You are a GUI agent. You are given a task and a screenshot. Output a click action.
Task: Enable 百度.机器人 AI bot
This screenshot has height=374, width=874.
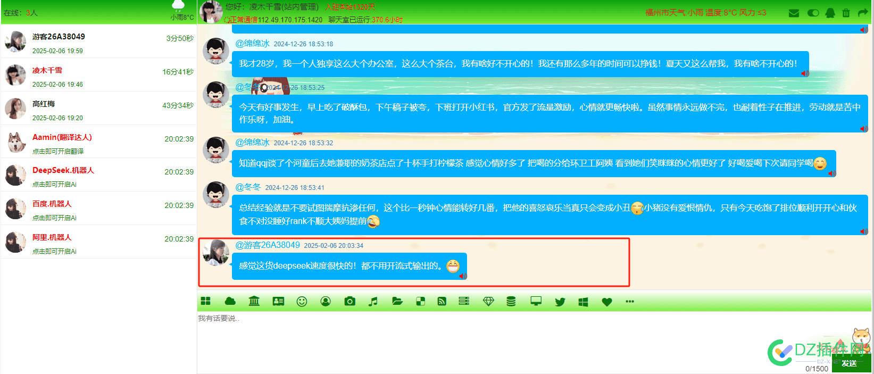pyautogui.click(x=99, y=209)
